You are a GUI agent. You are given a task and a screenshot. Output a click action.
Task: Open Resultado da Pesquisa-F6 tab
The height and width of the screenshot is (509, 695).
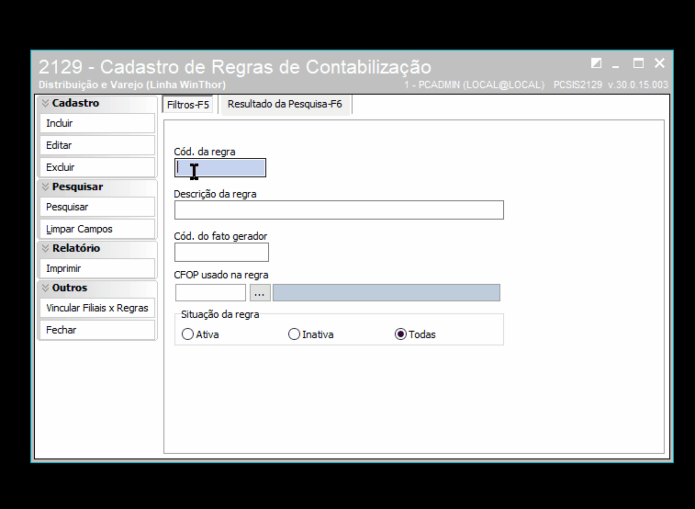(x=285, y=104)
